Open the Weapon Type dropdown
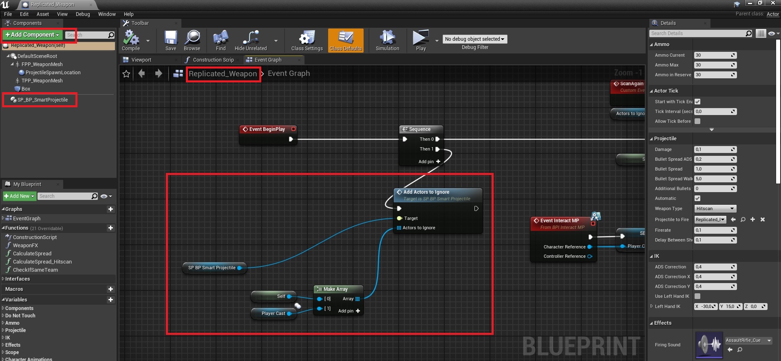 715,208
